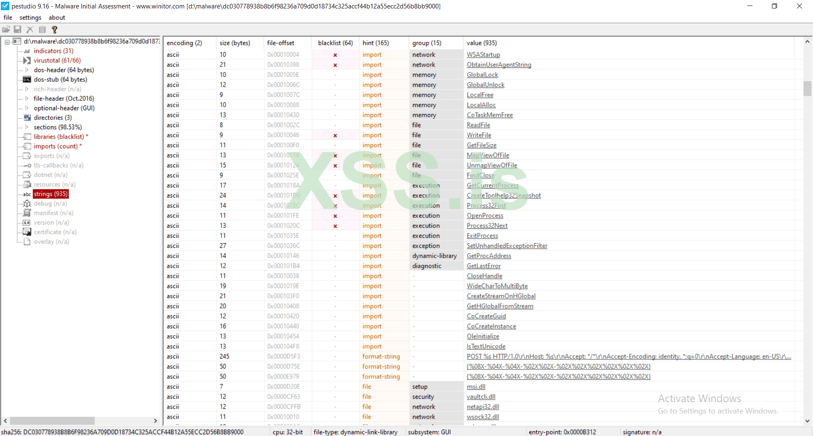Sort by the size (bytes) column header
Viewport: 813px width, 436px height.
click(240, 43)
